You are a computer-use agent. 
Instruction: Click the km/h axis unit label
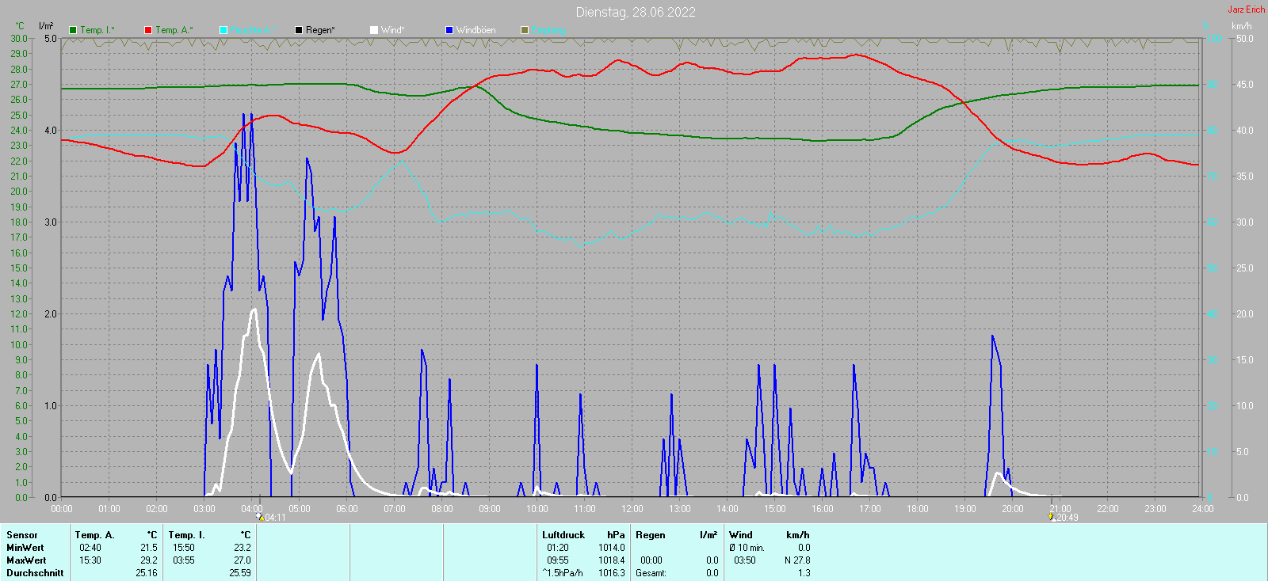[1241, 26]
